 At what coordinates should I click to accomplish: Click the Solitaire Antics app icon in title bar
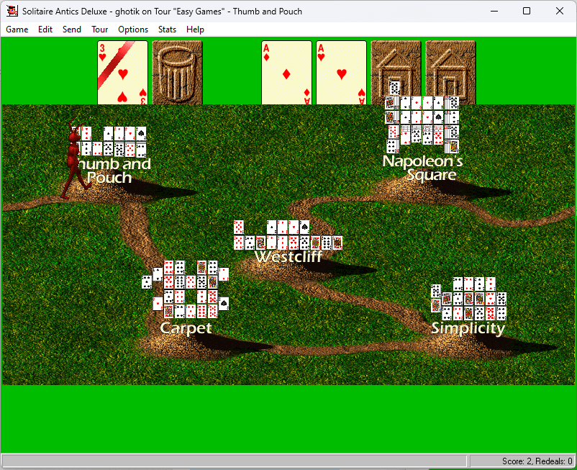coord(12,11)
